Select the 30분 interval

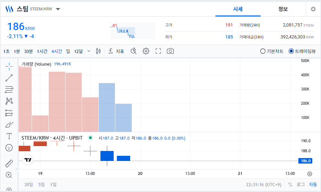(28, 51)
